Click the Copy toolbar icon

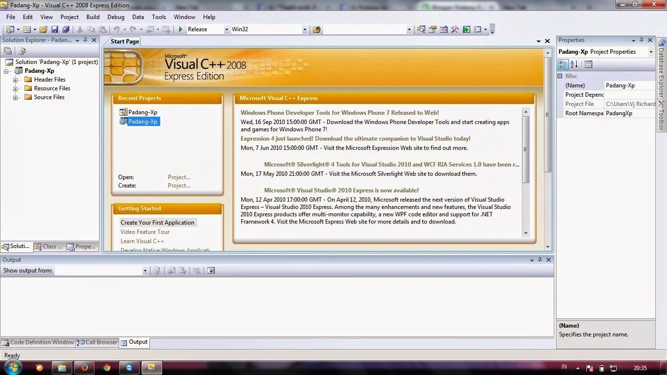point(91,29)
